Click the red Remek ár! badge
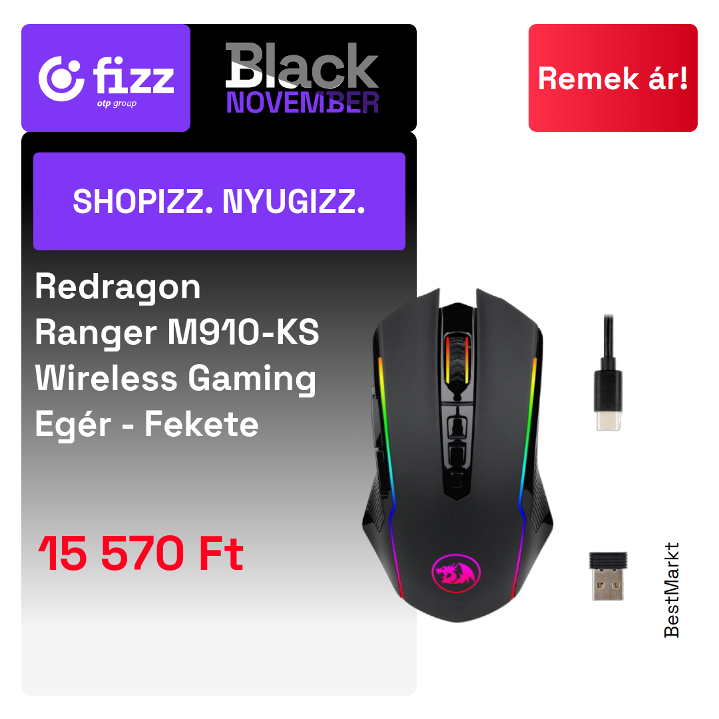Image resolution: width=719 pixels, height=719 pixels. (x=612, y=78)
